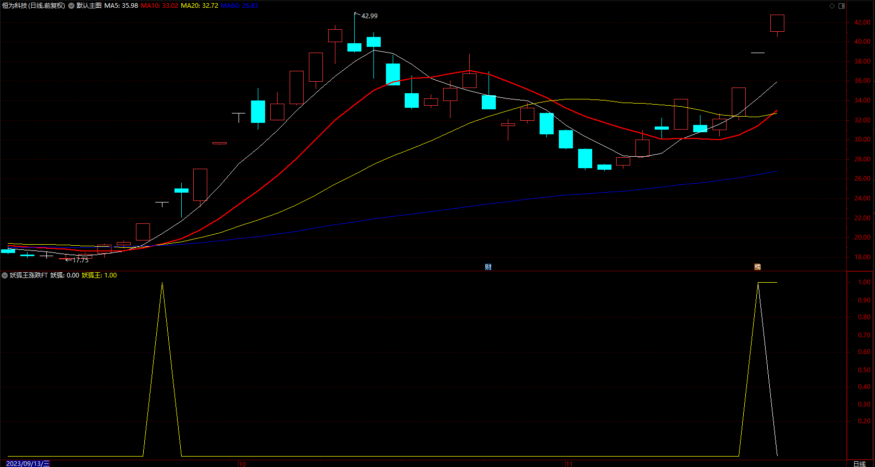This screenshot has height=467, width=875.
Task: Click the month 10 marker on time axis
Action: 242,464
